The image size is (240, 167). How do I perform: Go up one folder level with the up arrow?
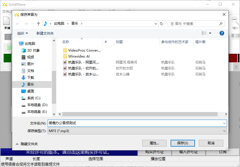pyautogui.click(x=38, y=24)
